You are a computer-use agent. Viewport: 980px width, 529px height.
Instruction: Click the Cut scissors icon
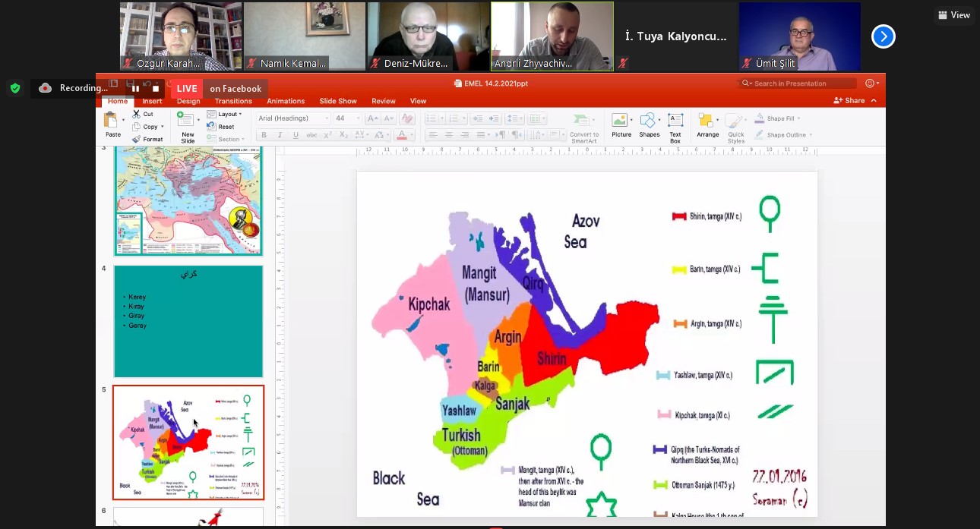137,114
